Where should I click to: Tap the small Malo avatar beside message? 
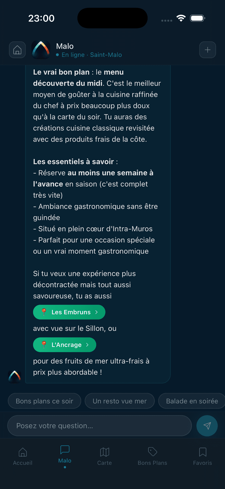15,377
